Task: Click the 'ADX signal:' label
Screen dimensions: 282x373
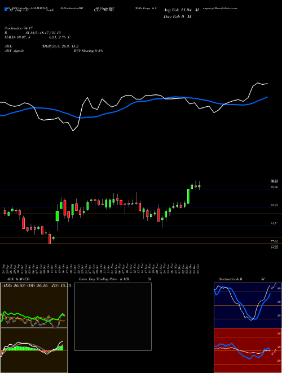Action: [x=14, y=51]
